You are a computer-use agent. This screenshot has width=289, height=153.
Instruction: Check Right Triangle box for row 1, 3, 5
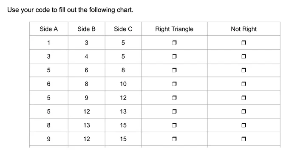[x=174, y=43]
